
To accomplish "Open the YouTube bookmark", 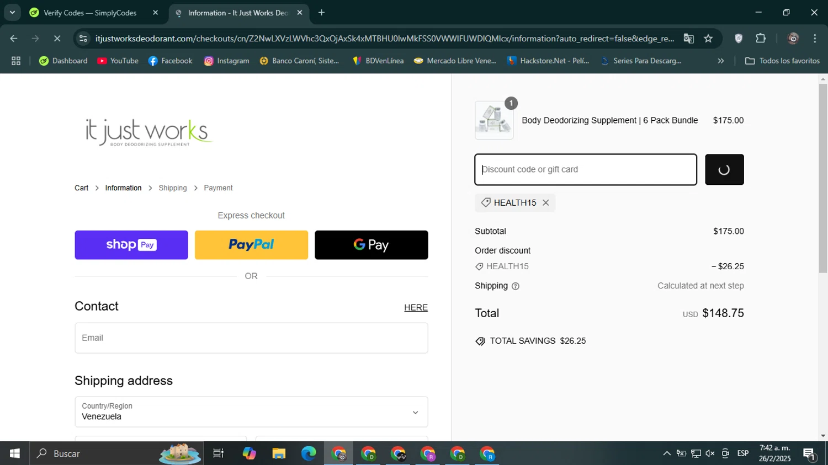I will [118, 61].
